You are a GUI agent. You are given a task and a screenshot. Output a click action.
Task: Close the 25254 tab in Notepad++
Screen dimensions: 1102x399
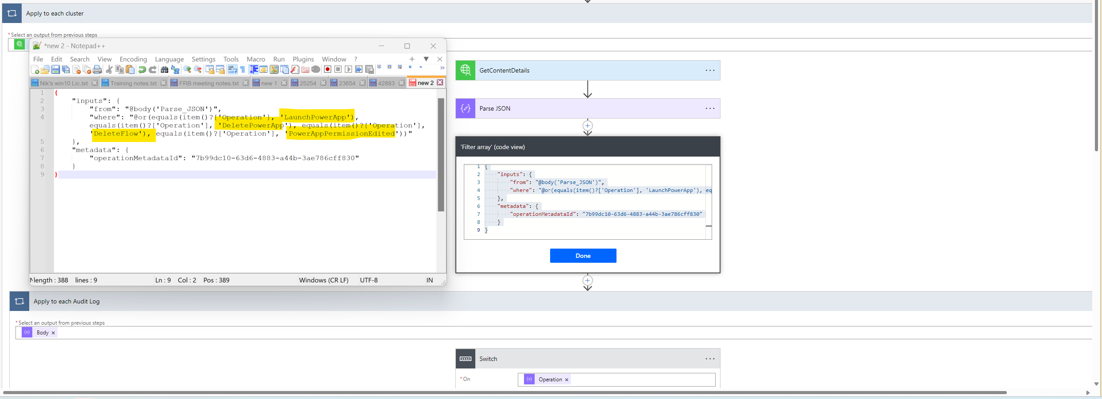[323, 83]
